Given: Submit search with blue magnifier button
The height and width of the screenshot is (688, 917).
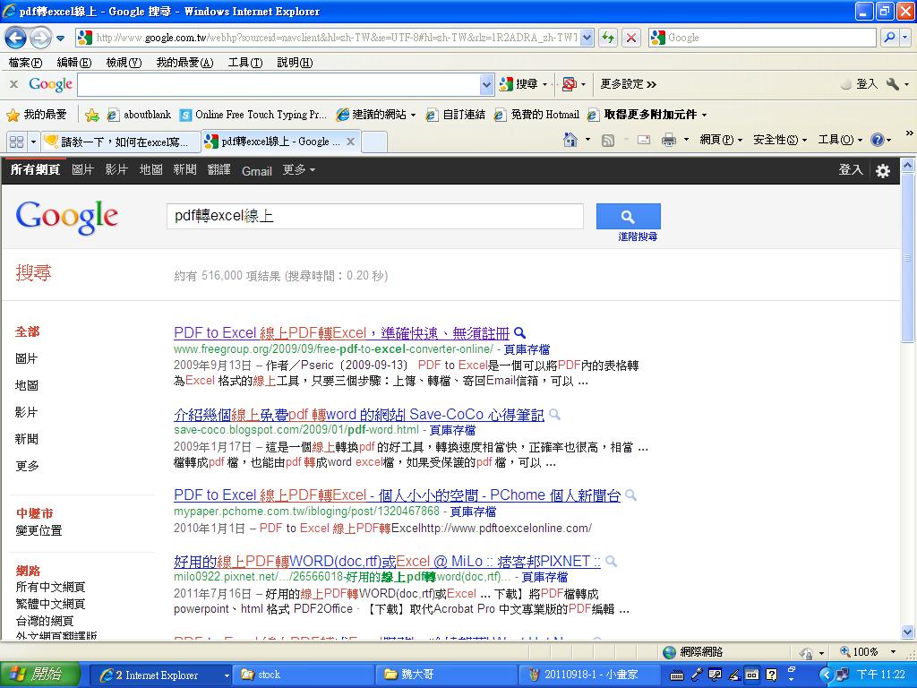Looking at the screenshot, I should coord(628,217).
